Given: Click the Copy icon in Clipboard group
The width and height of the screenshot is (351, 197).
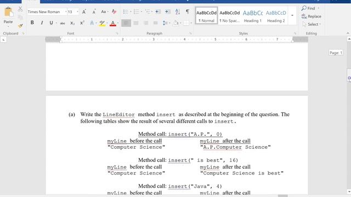Looking at the screenshot, I should point(20,18).
